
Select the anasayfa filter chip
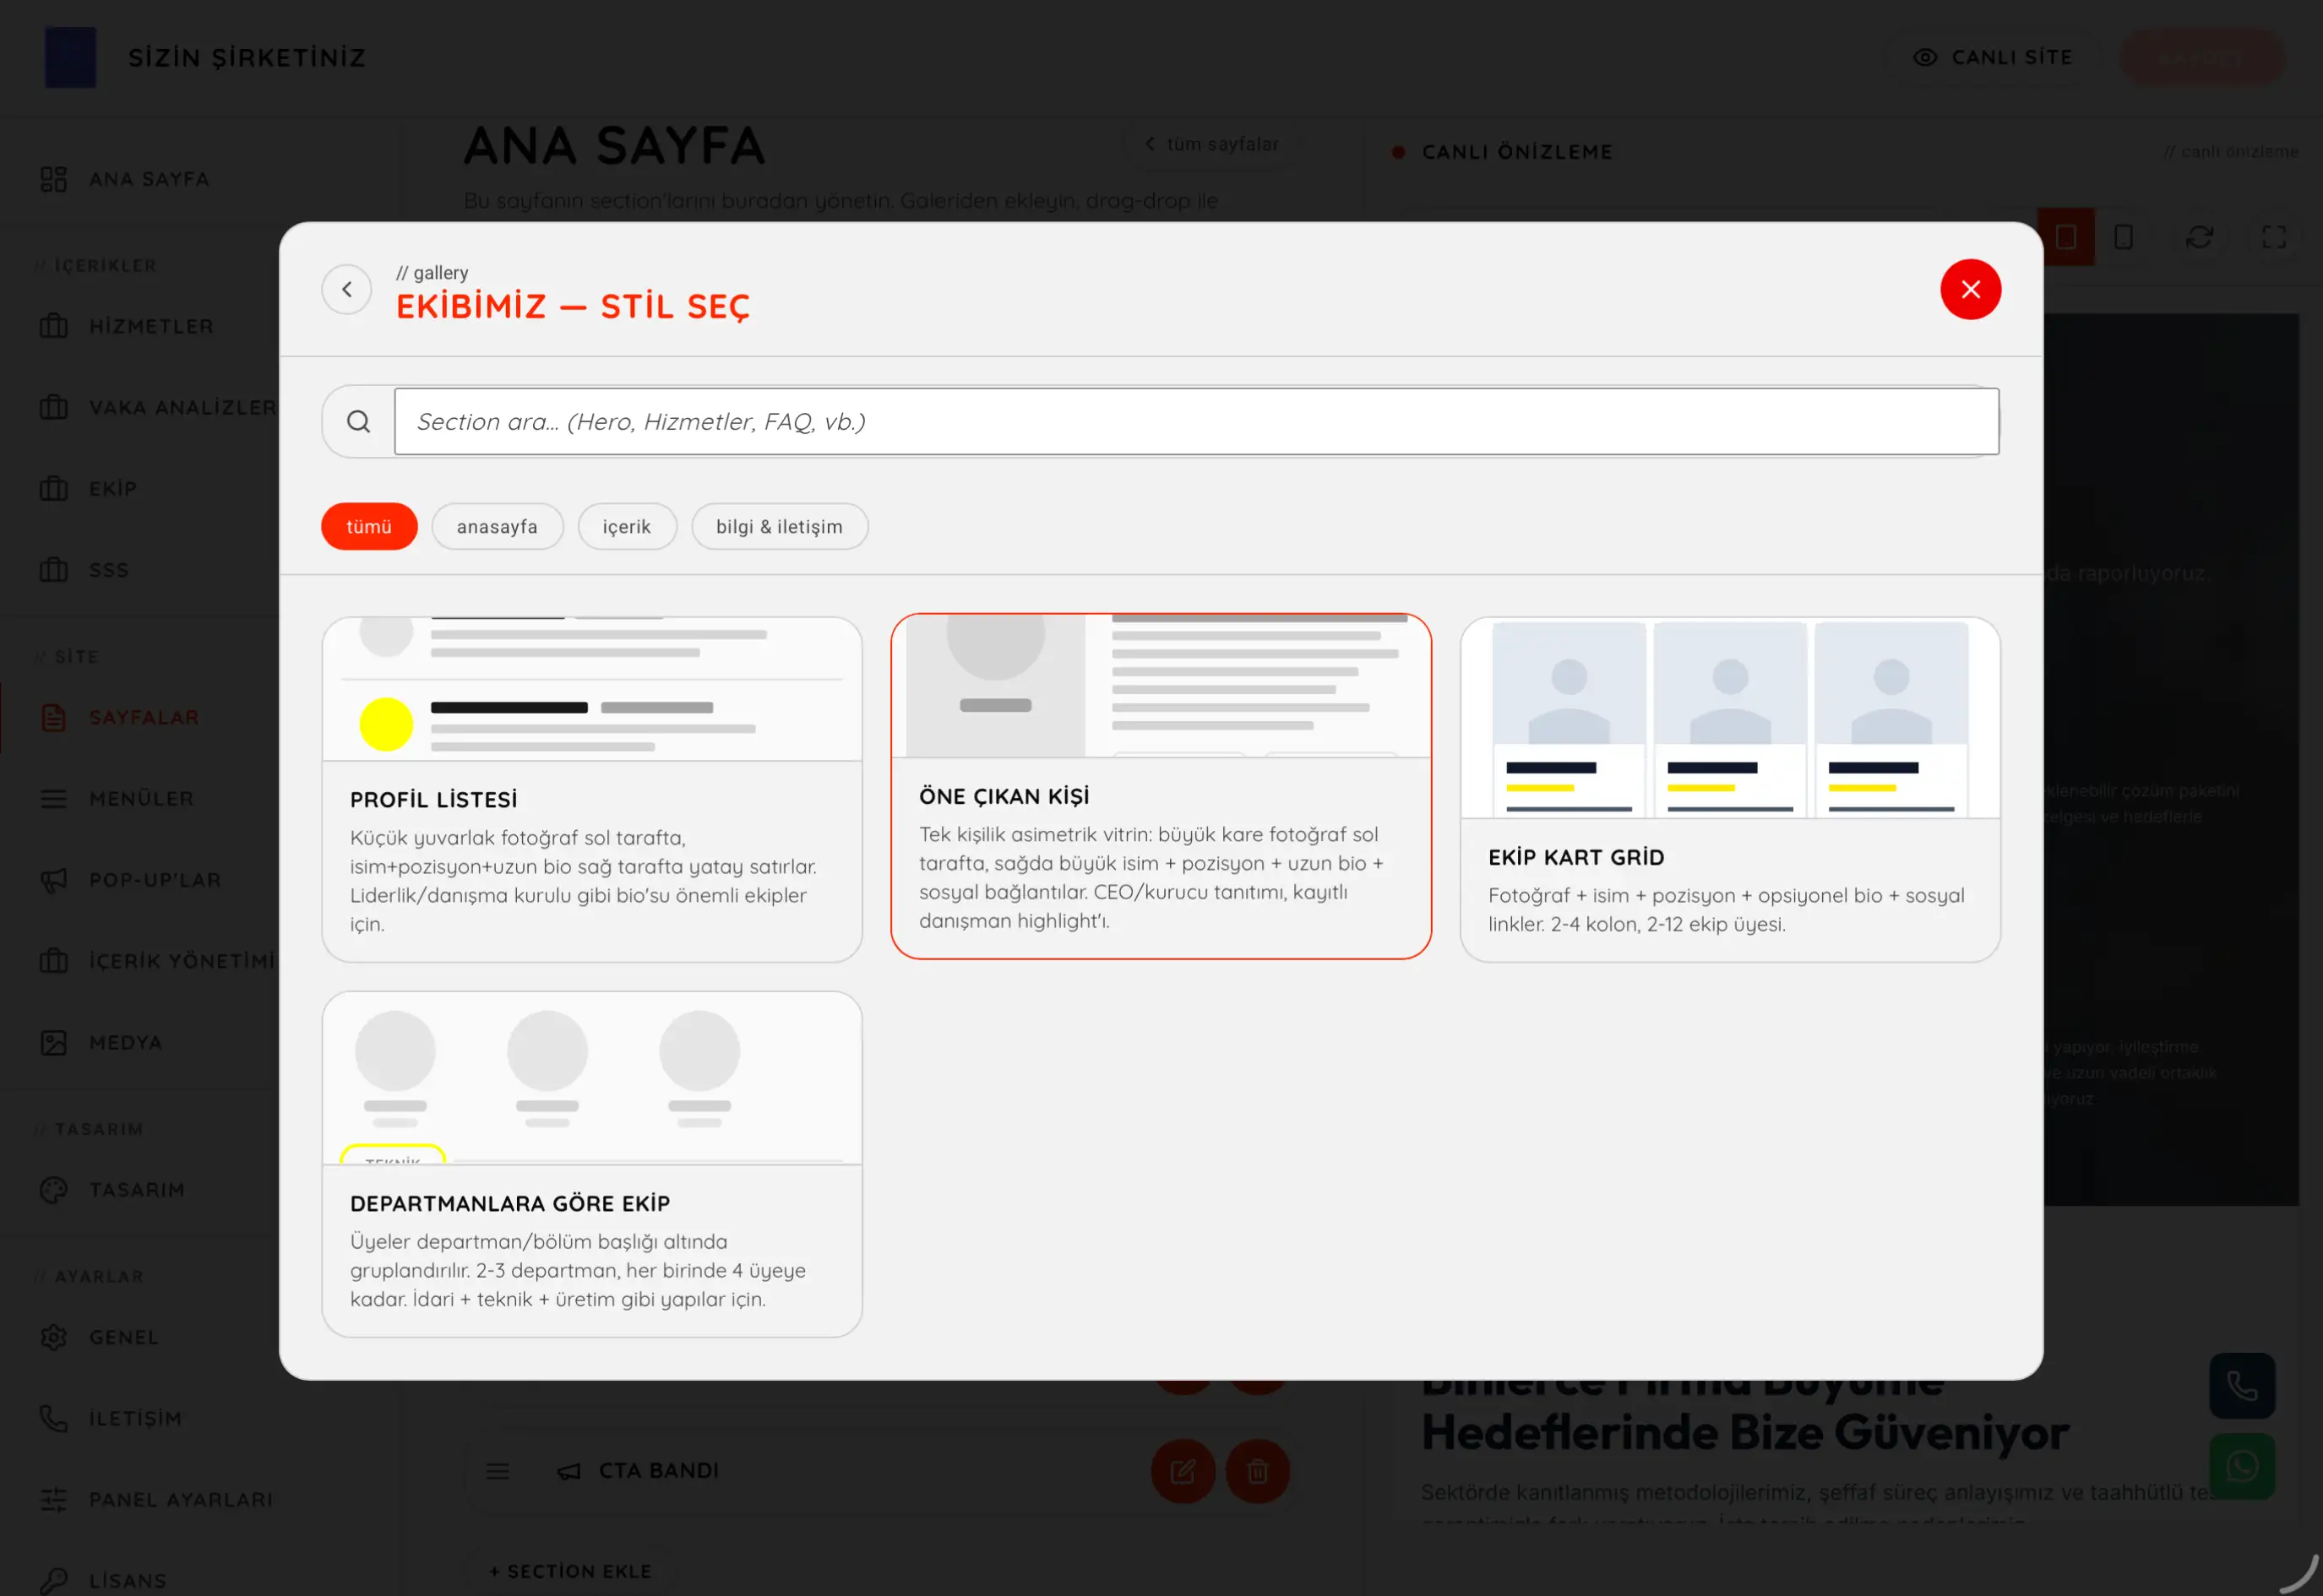pos(498,526)
